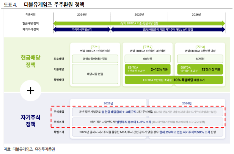234x154 pixels.
Task: Select the '[구간 3]' label
Action: [200, 47]
